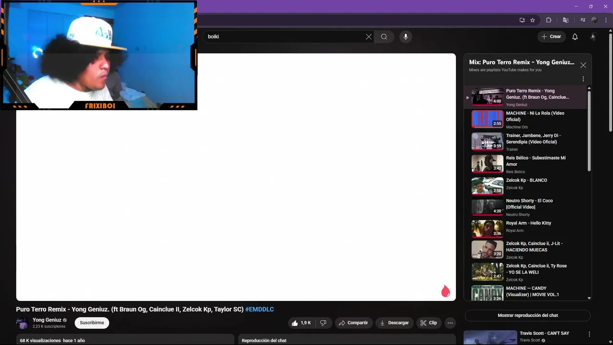Play Neutro Shorty - El Coco

525,207
